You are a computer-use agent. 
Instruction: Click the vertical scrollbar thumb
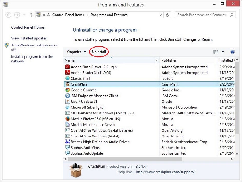point(237,97)
